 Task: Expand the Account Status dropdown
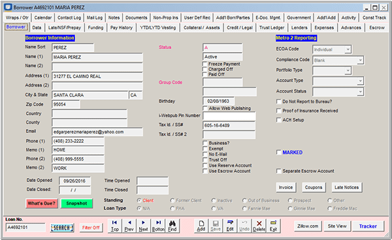coord(360,91)
